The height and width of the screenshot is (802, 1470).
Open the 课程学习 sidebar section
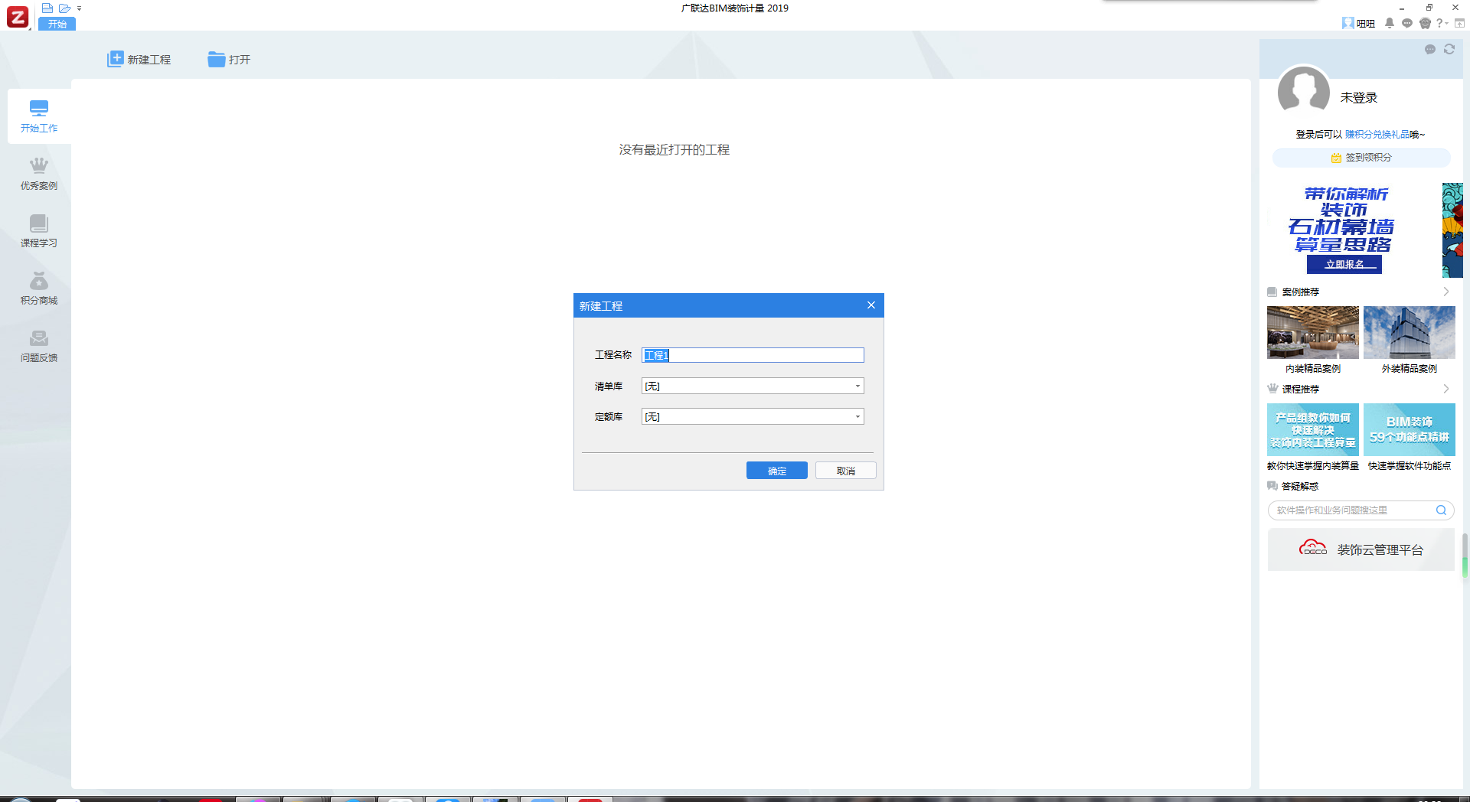[39, 231]
